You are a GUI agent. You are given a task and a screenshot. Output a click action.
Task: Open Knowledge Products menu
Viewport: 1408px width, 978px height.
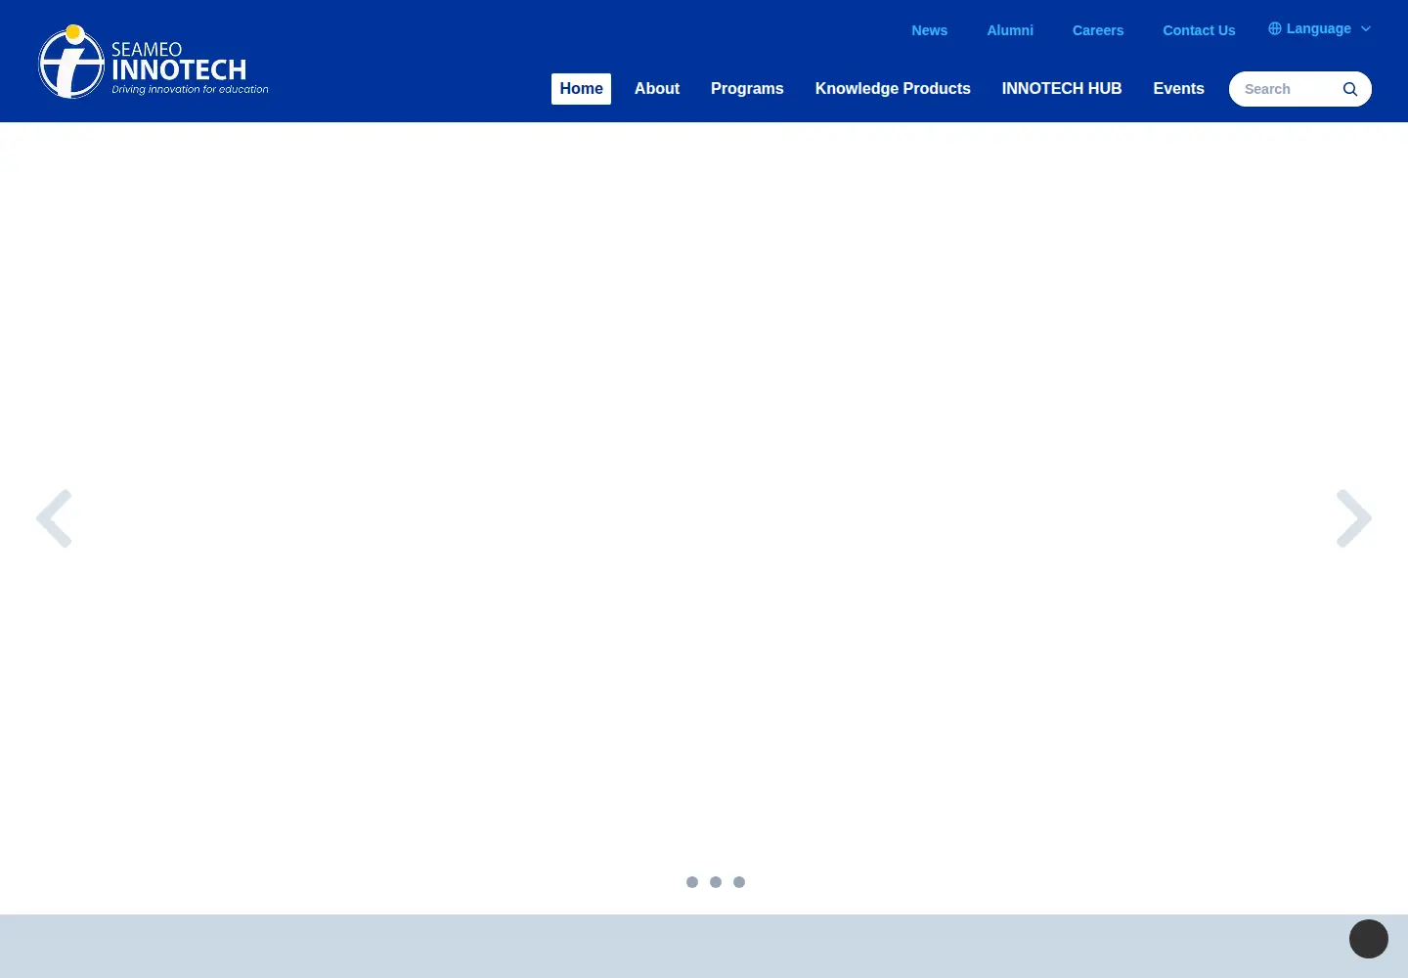893,89
